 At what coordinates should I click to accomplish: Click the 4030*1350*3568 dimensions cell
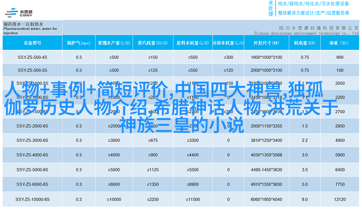coord(266,155)
